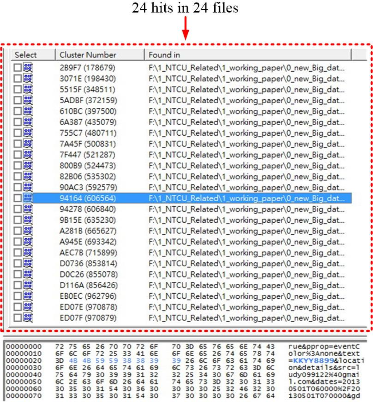Select the row with cluster 6A387 (435079)

[x=87, y=122]
